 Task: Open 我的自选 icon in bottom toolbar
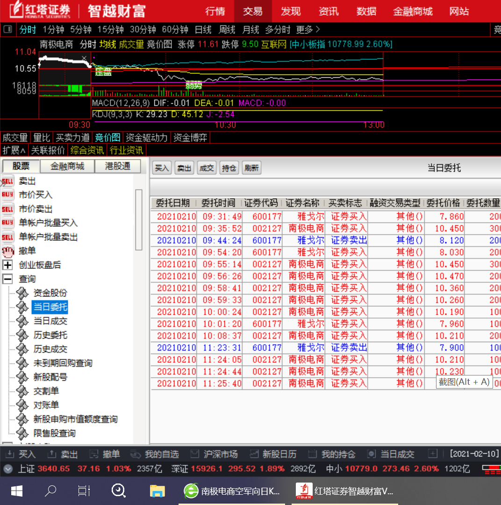click(136, 454)
